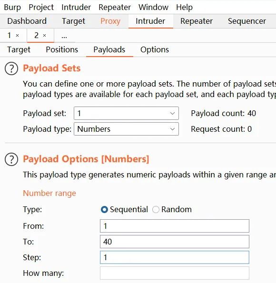This screenshot has width=276, height=283.
Task: Go to the Options sub-tab
Action: (x=155, y=49)
